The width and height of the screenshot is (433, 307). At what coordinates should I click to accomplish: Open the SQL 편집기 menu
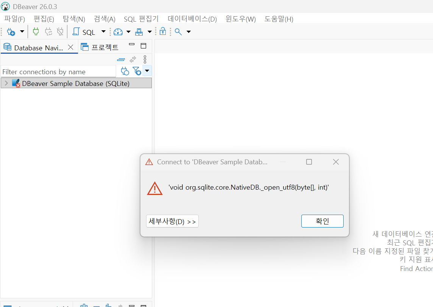141,19
